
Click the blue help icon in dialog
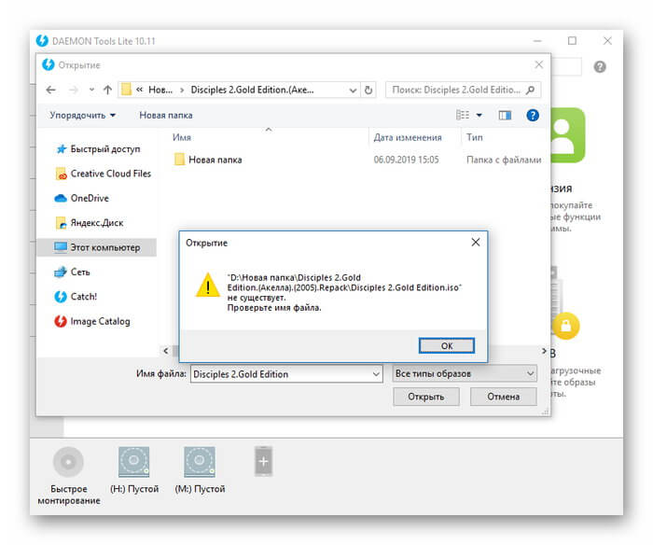click(533, 115)
